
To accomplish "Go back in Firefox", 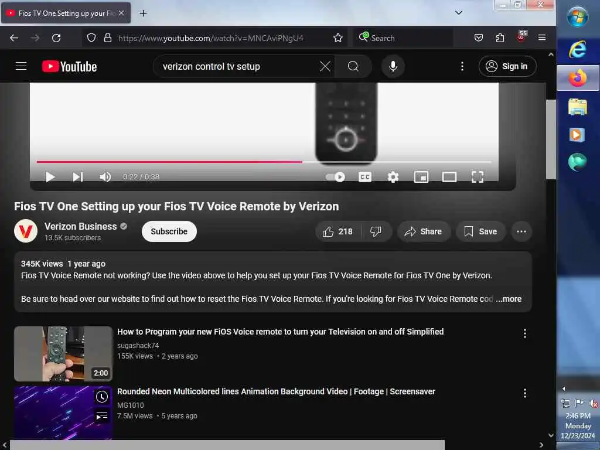I will (14, 38).
